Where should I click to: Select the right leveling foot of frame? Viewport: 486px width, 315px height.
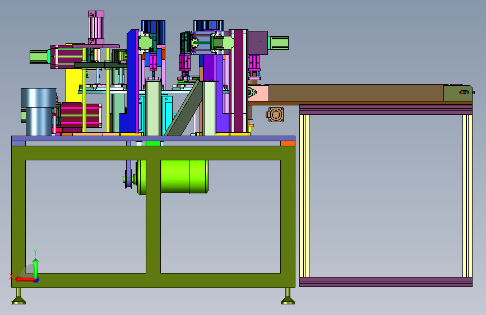point(288,297)
